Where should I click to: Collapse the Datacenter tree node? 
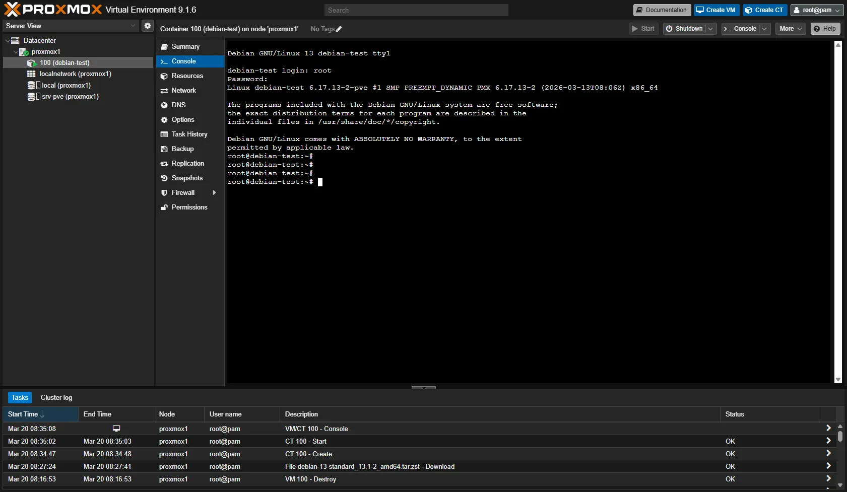(8, 41)
